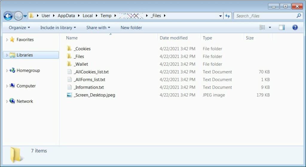
Task: Open the view options dropdown arrow
Action: point(270,28)
